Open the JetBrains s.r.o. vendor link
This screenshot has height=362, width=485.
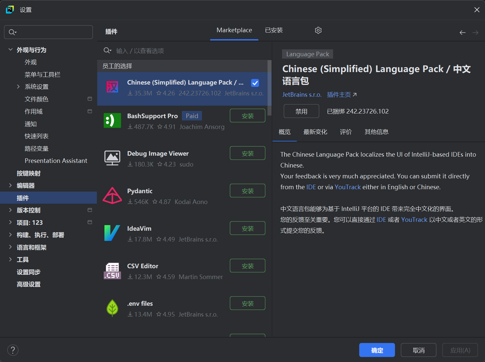[302, 95]
